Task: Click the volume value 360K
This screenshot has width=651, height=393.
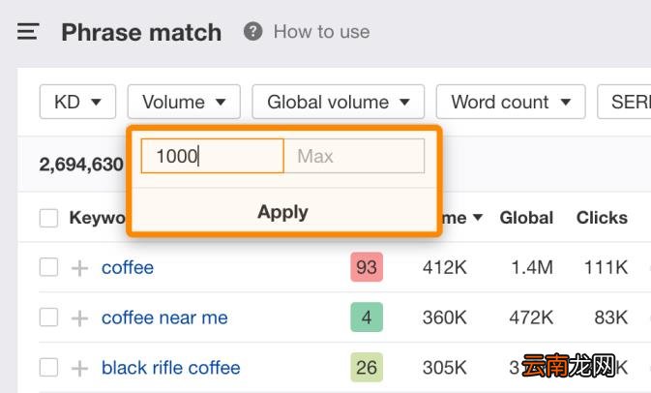Action: [445, 317]
